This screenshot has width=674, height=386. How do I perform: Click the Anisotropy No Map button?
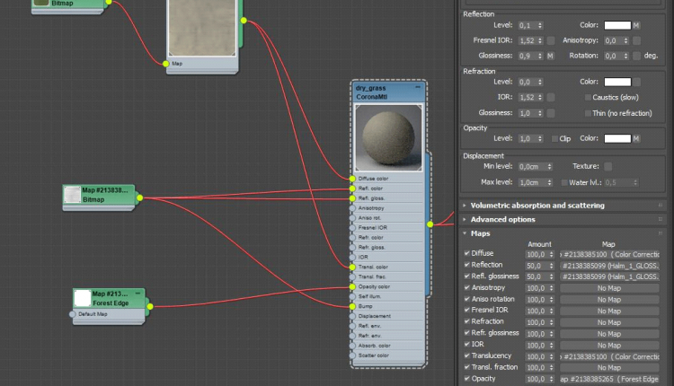609,288
